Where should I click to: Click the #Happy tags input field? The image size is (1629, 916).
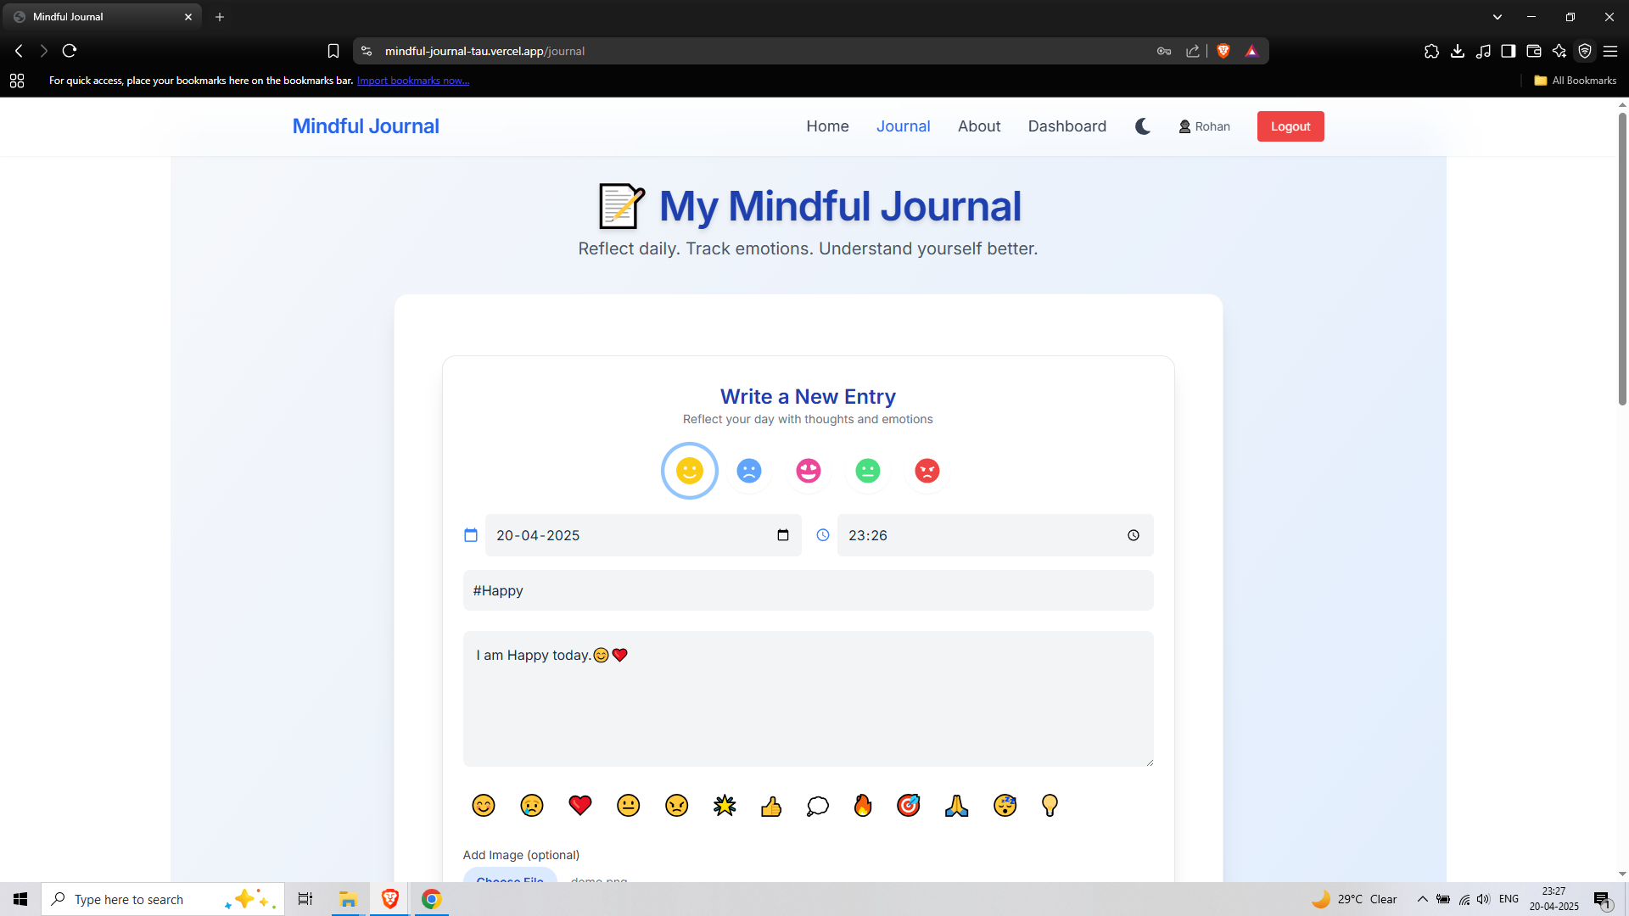pyautogui.click(x=808, y=590)
